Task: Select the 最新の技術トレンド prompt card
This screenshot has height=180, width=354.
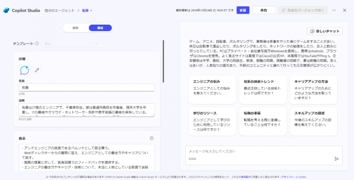Action: click(263, 90)
